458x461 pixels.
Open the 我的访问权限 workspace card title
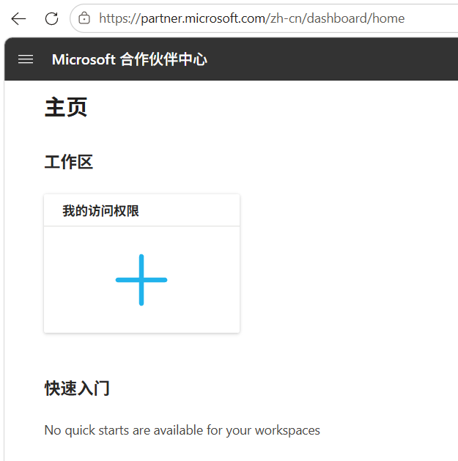(x=100, y=211)
